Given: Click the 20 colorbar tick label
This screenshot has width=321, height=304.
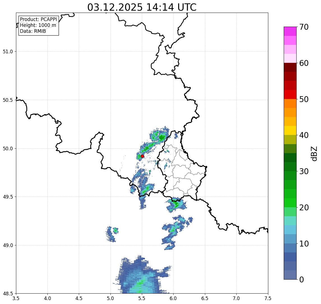Looking at the screenshot, I should pyautogui.click(x=304, y=208).
